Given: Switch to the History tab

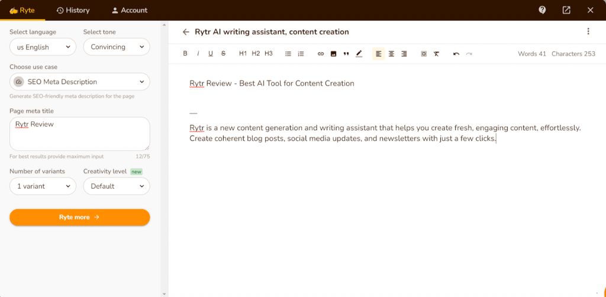Looking at the screenshot, I should pos(73,10).
